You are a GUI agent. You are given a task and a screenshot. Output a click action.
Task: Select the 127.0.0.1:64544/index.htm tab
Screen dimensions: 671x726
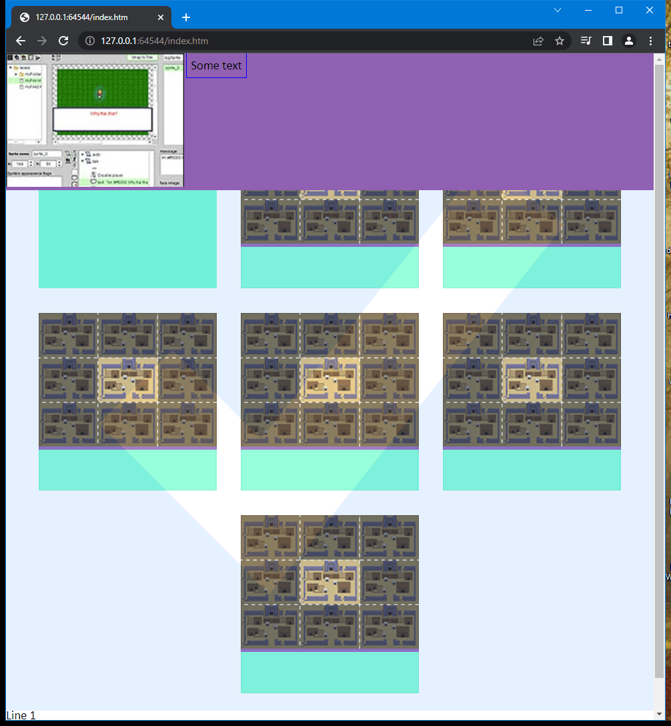[x=83, y=17]
